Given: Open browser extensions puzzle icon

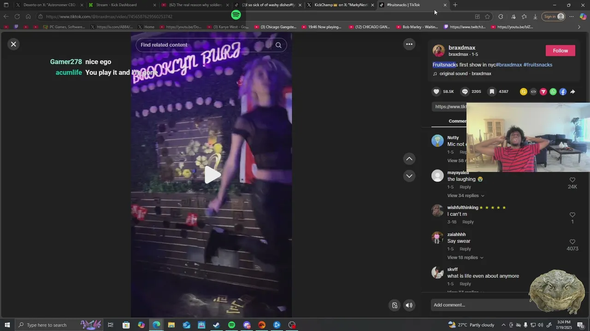Looking at the screenshot, I should tap(501, 17).
